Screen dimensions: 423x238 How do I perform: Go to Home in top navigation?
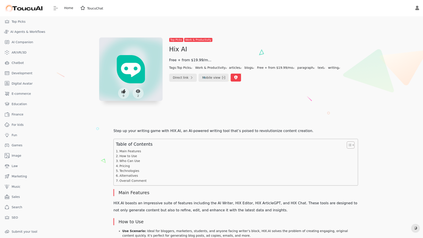(69, 8)
